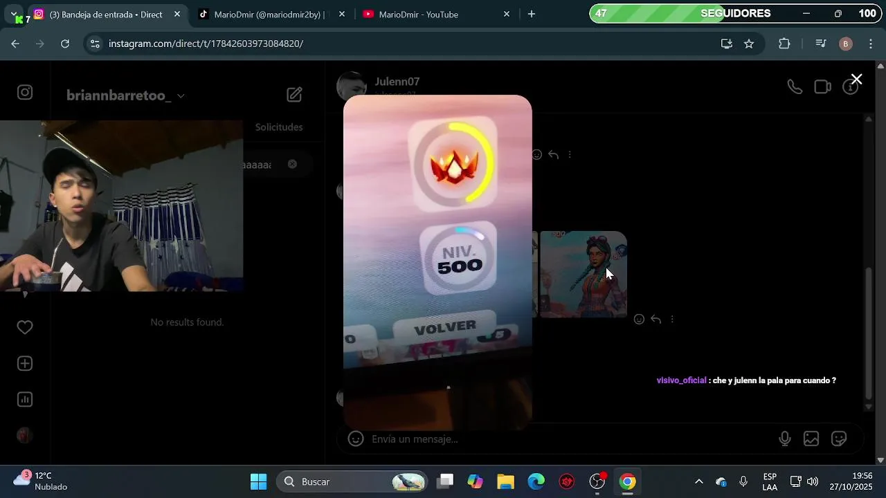Screen dimensions: 886x498
Task: Open the sticker picker icon
Action: point(839,439)
